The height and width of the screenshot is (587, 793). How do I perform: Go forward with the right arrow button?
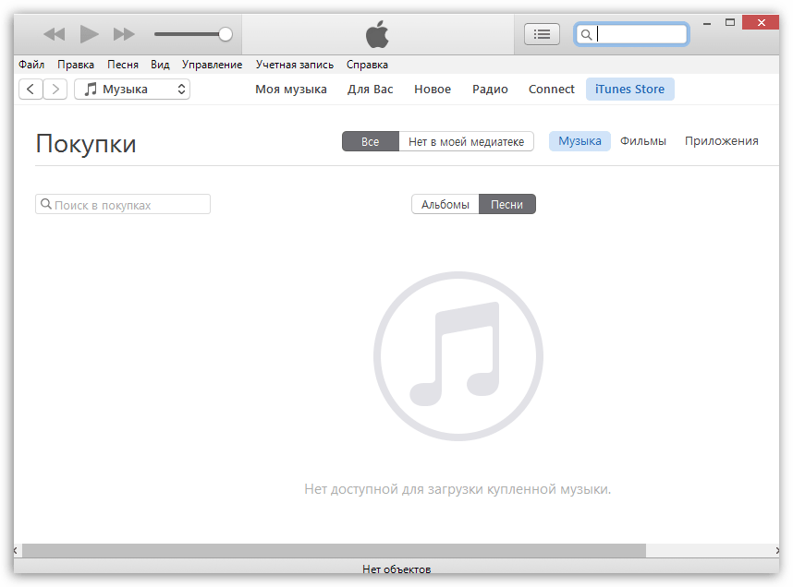(x=55, y=90)
